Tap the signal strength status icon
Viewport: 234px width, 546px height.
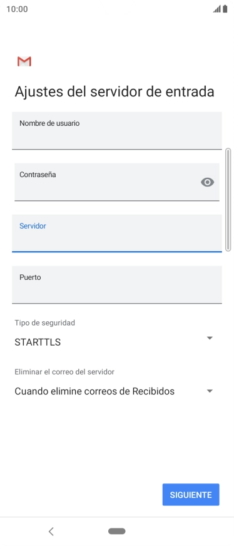[217, 9]
